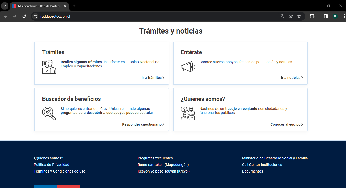The height and width of the screenshot is (188, 346).
Task: Open the Chrome three-dot menu
Action: point(344,16)
